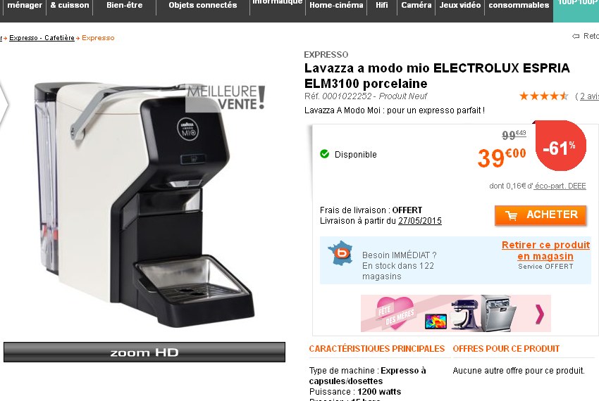This screenshot has width=599, height=401.
Task: Click the star rating icons
Action: tap(543, 96)
